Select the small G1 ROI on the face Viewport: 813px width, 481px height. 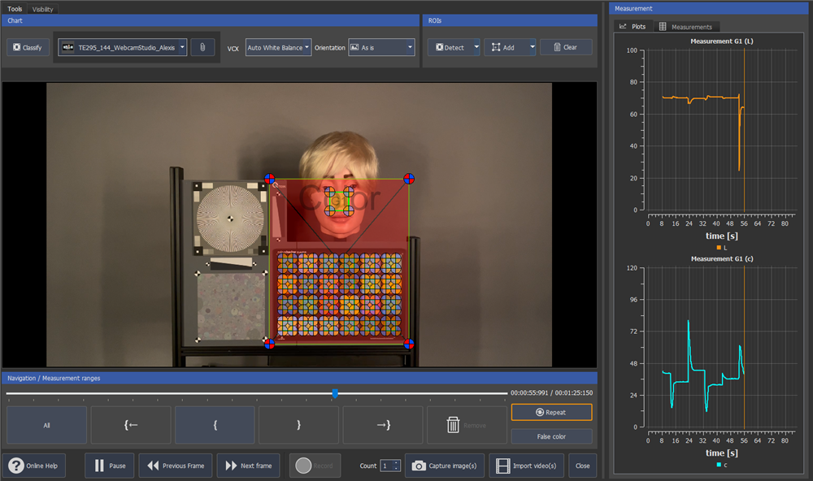339,201
